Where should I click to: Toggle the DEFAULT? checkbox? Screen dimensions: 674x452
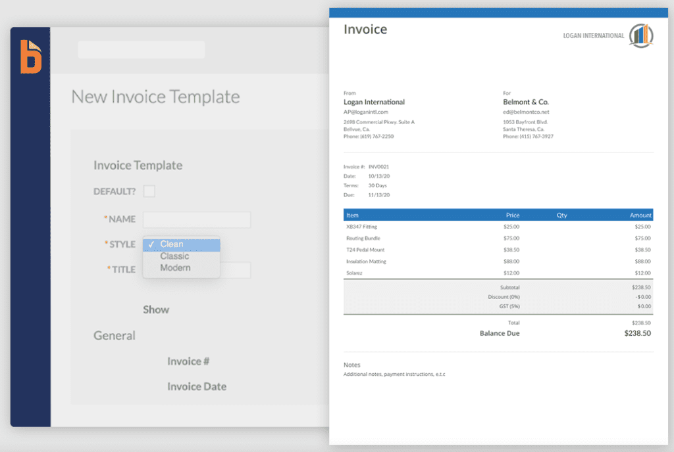[x=149, y=191]
